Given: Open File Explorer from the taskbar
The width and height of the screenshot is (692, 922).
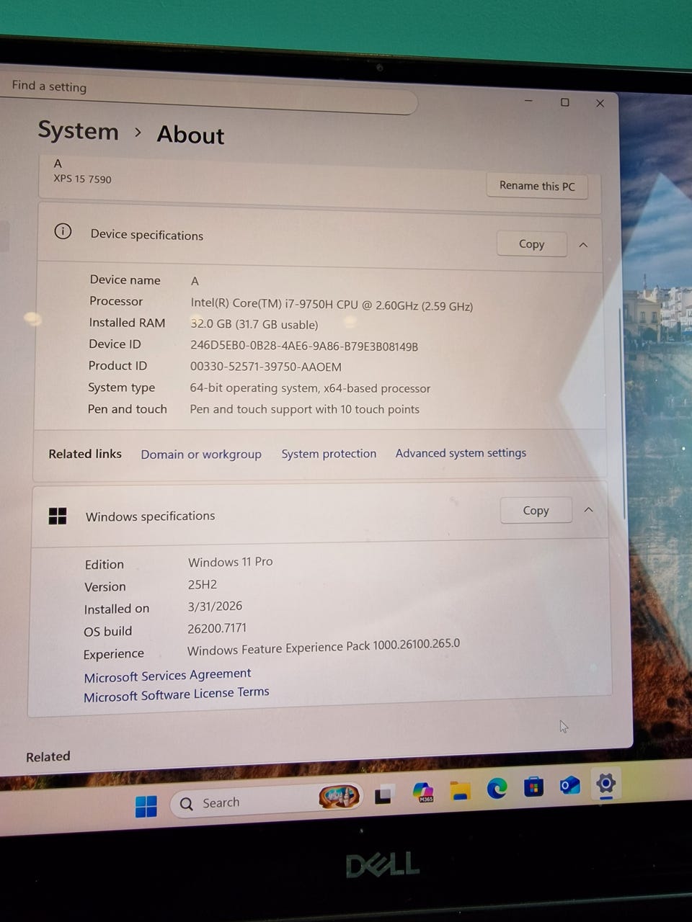Looking at the screenshot, I should pos(460,791).
